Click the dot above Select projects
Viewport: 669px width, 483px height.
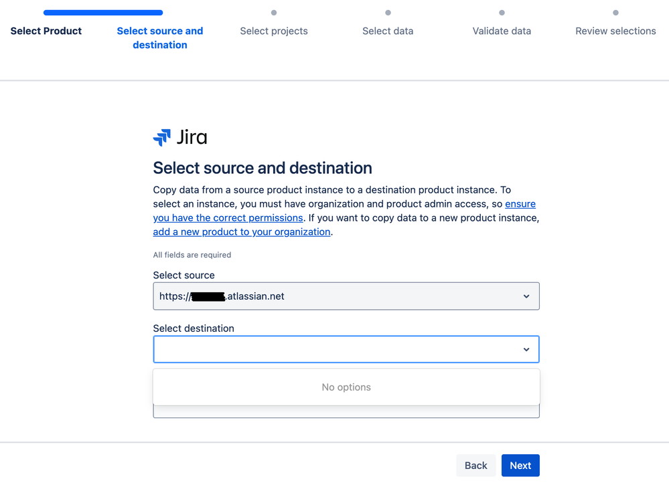[x=274, y=13]
